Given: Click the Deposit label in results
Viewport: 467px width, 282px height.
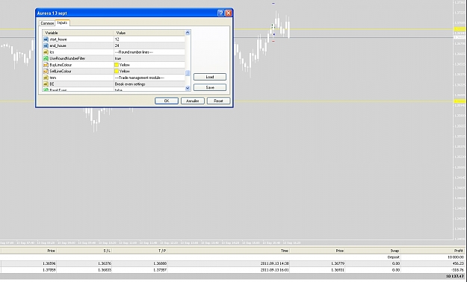Looking at the screenshot, I should 394,257.
